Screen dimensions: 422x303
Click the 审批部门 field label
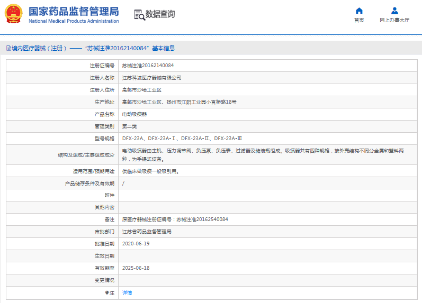104,232
